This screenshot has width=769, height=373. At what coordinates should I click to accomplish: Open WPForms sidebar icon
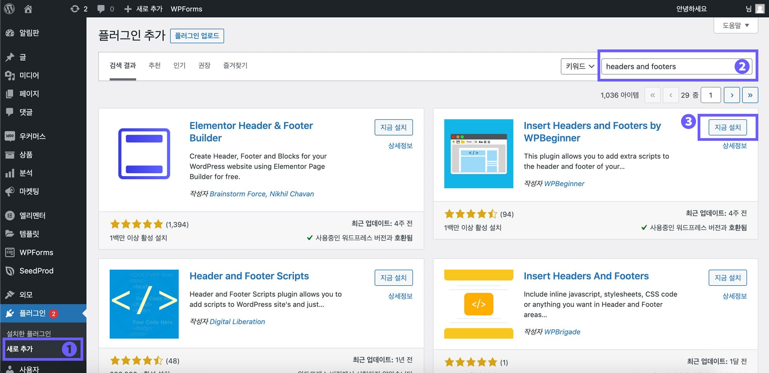point(10,252)
